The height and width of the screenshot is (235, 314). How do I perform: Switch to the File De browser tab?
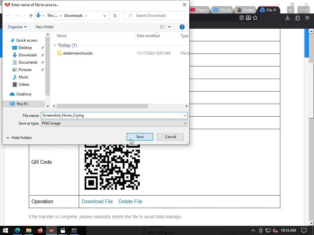(x=222, y=10)
